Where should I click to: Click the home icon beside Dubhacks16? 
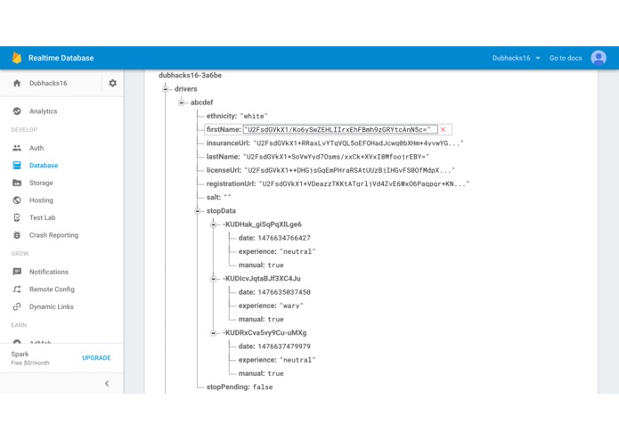point(17,83)
